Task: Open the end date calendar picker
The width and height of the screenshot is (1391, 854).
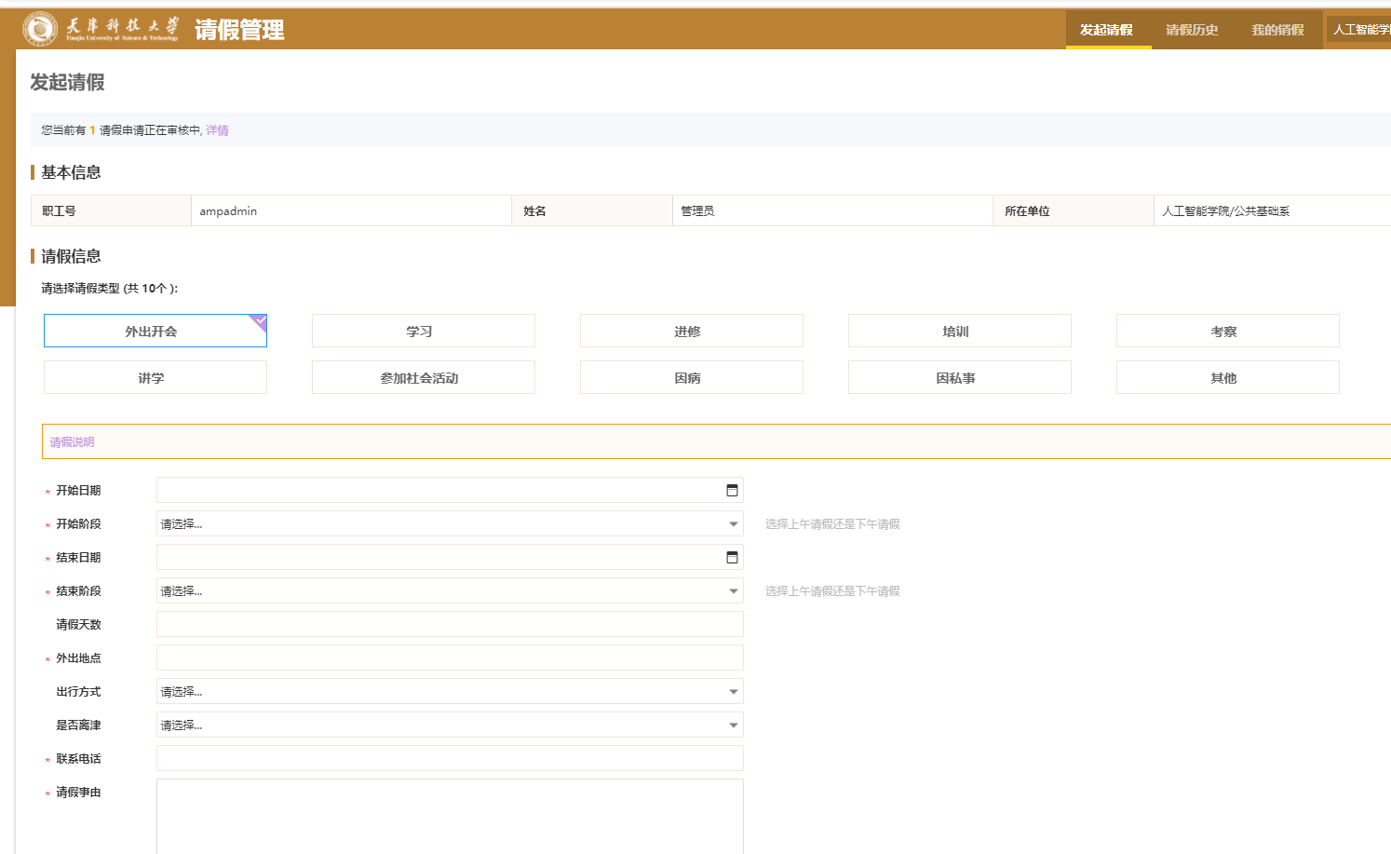Action: [732, 558]
